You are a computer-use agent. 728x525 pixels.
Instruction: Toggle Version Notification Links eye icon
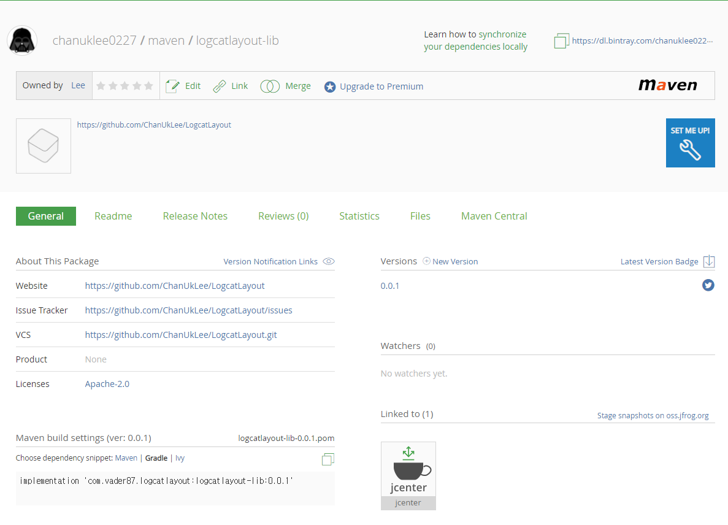(329, 261)
